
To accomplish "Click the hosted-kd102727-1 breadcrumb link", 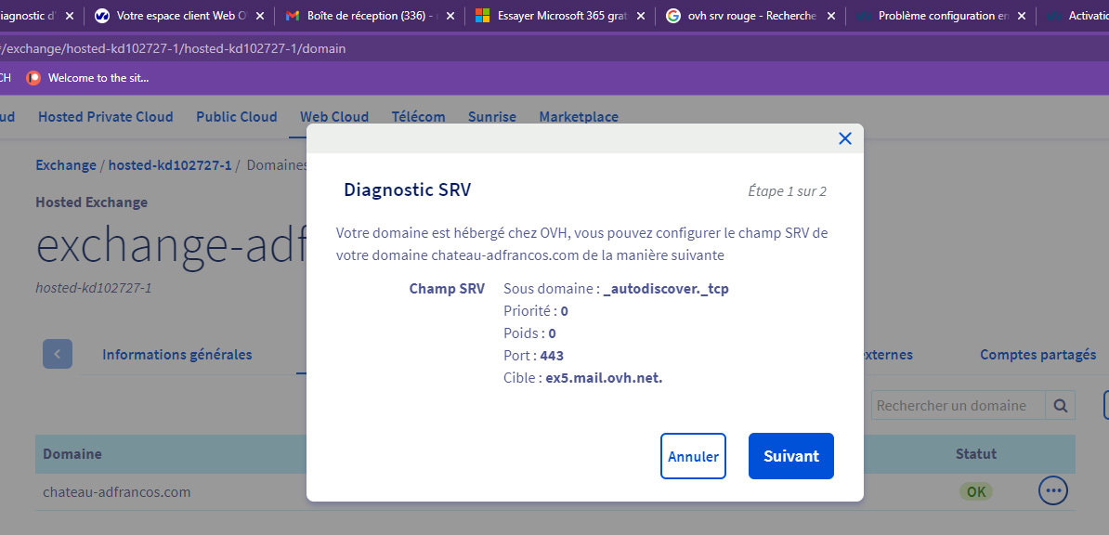I will (169, 164).
